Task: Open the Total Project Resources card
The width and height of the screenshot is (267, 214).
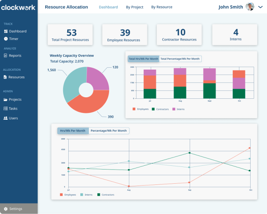Action: (70, 35)
